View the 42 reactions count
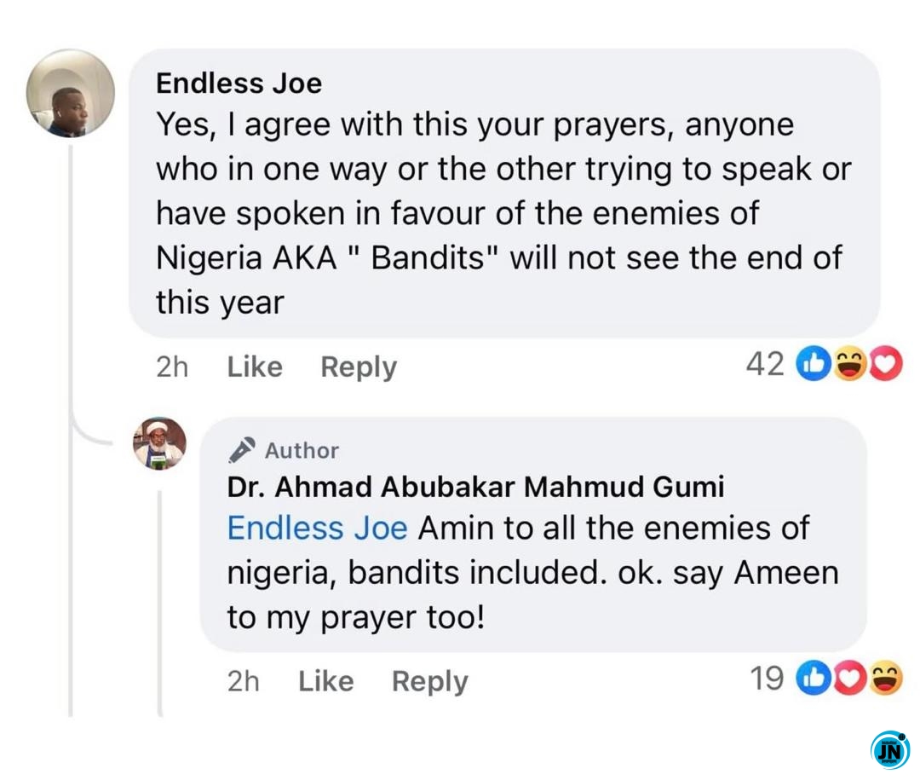 tap(764, 365)
